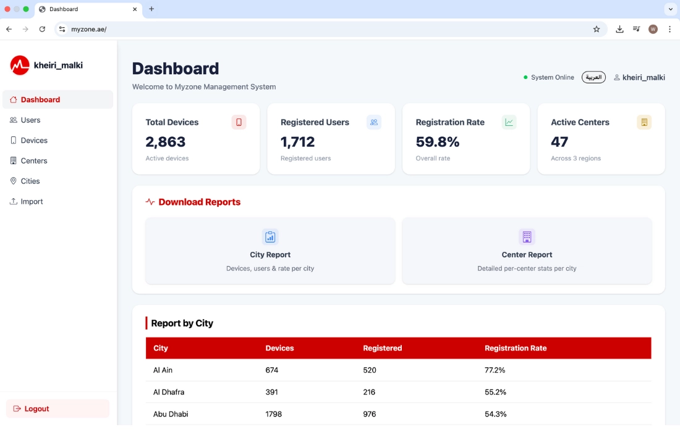Image resolution: width=680 pixels, height=432 pixels.
Task: Open the Users menu item
Action: (x=30, y=120)
